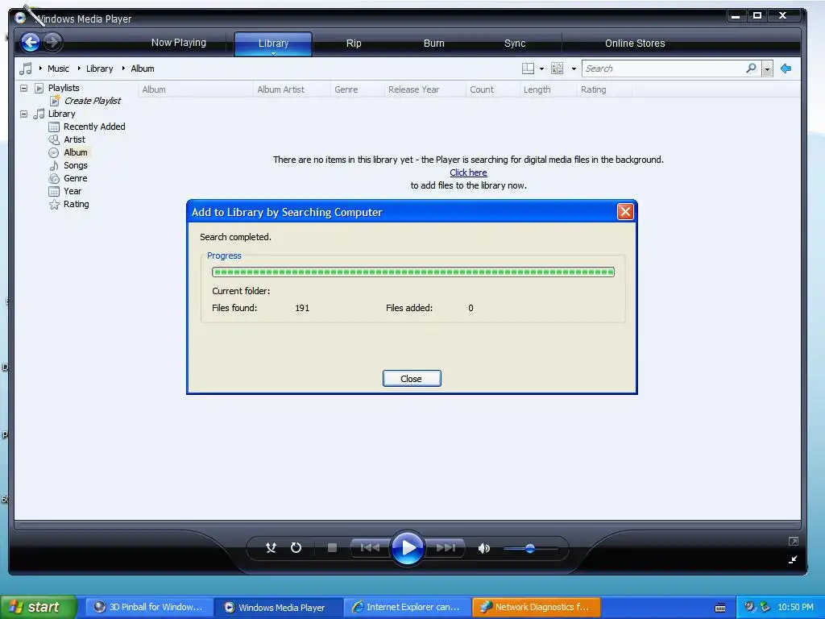Click the Next track button
Screen dimensions: 825x619
tap(445, 548)
